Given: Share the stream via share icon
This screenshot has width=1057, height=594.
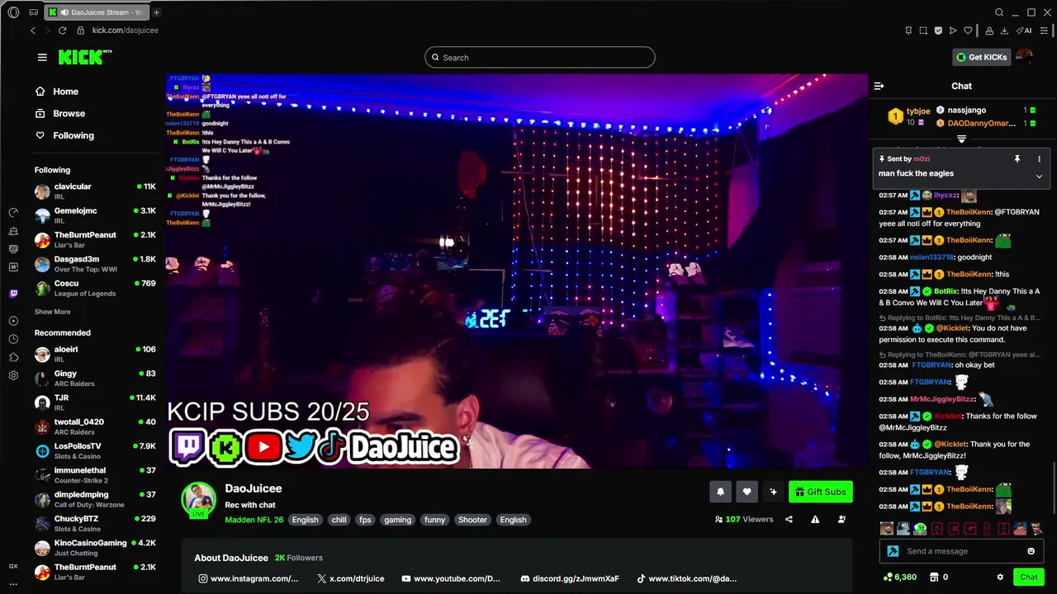Looking at the screenshot, I should pyautogui.click(x=789, y=519).
